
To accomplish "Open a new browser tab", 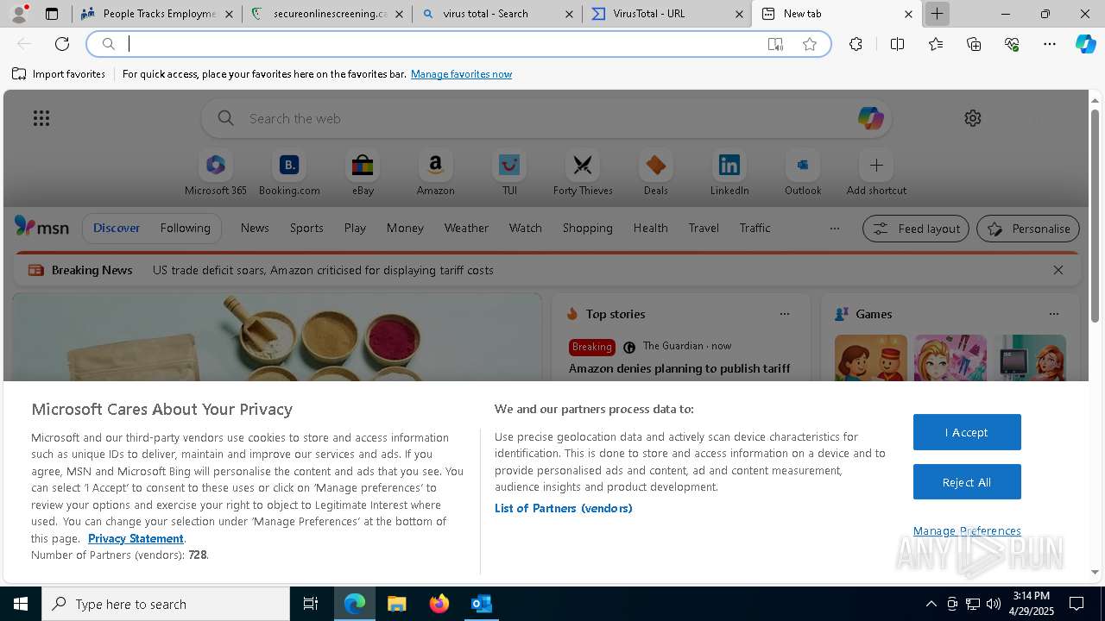I will pyautogui.click(x=937, y=14).
